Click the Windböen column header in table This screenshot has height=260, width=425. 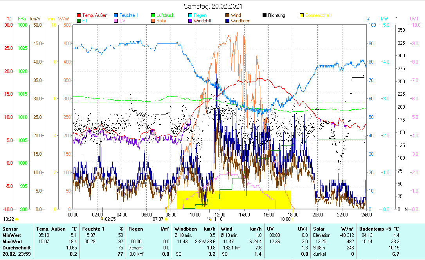(x=185, y=229)
